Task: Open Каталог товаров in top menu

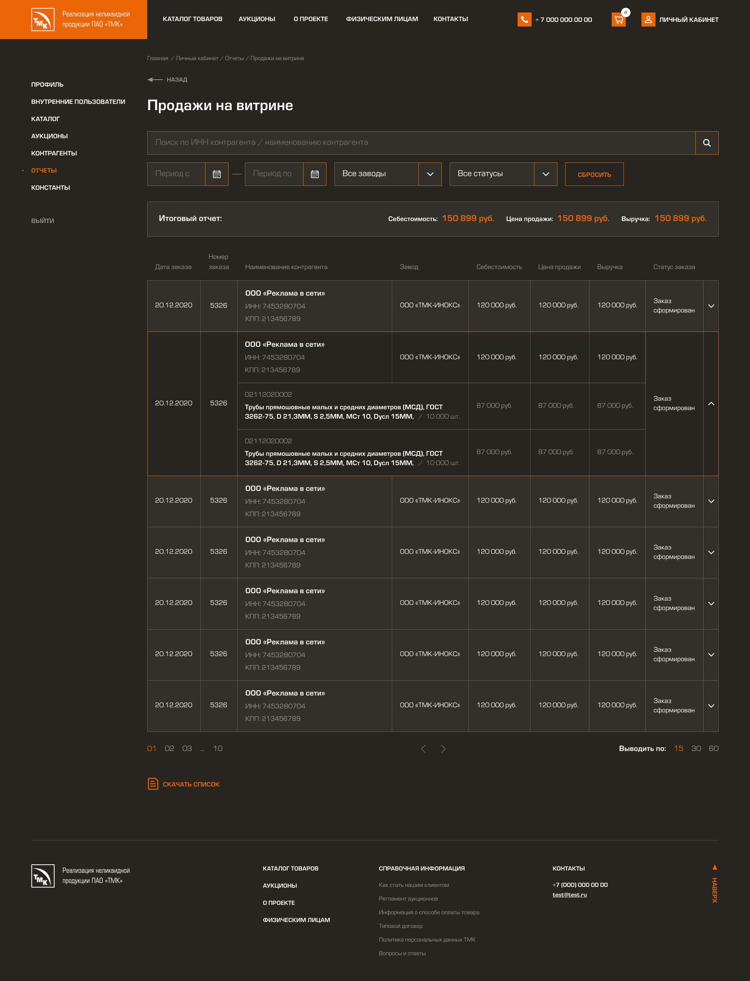Action: [x=193, y=19]
